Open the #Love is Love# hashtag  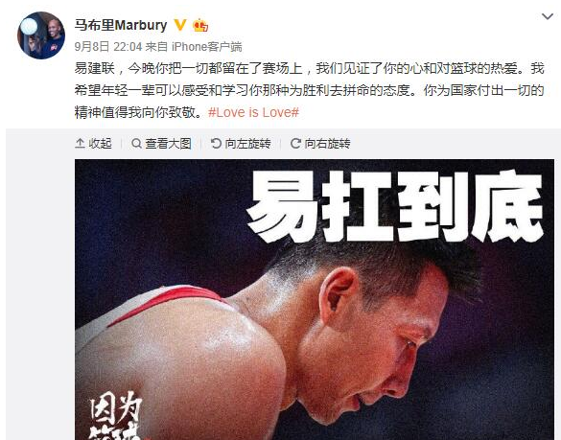[x=253, y=112]
